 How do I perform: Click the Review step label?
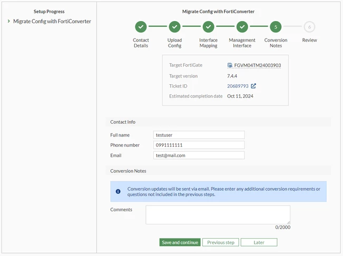(x=309, y=40)
